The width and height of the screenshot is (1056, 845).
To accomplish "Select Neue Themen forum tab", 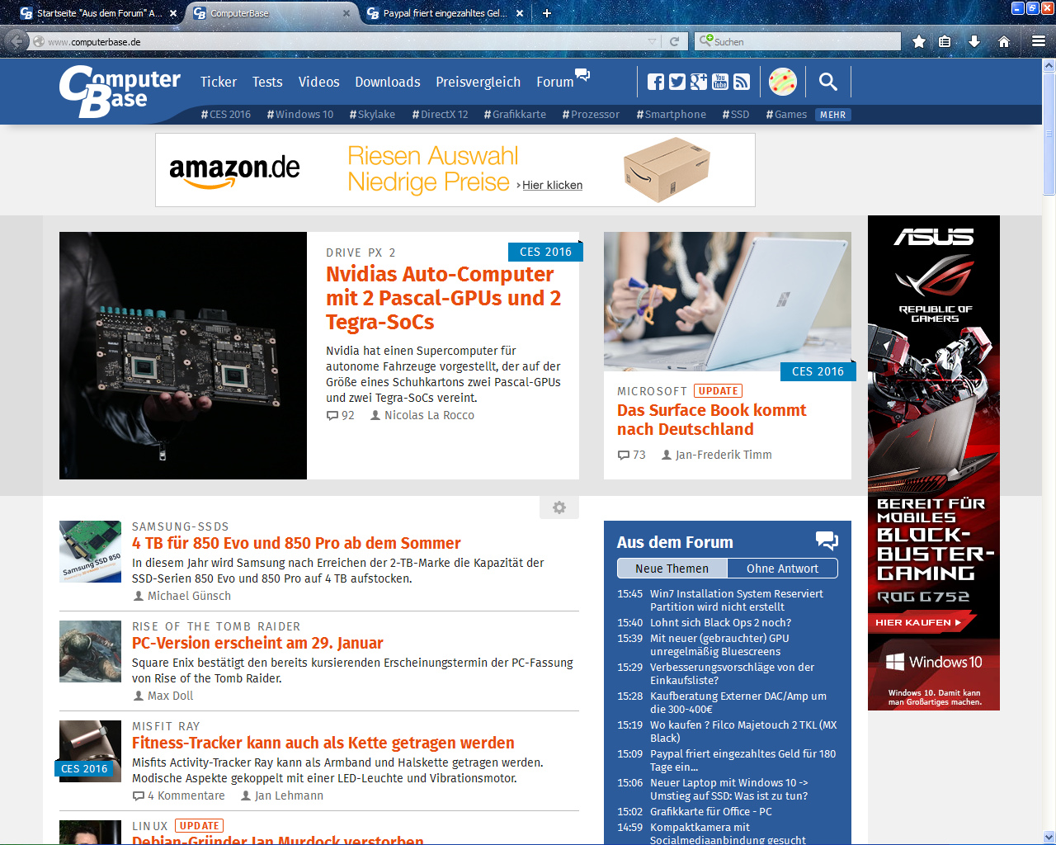I will point(672,569).
